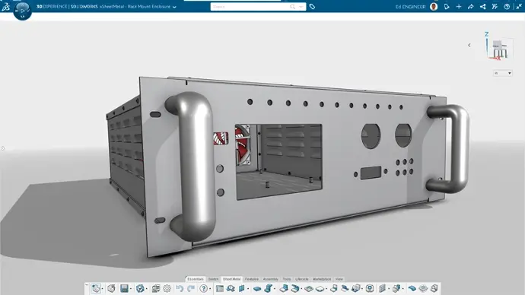Click the Redo arrow icon
Screen dimensions: 525x295
(x=191, y=288)
